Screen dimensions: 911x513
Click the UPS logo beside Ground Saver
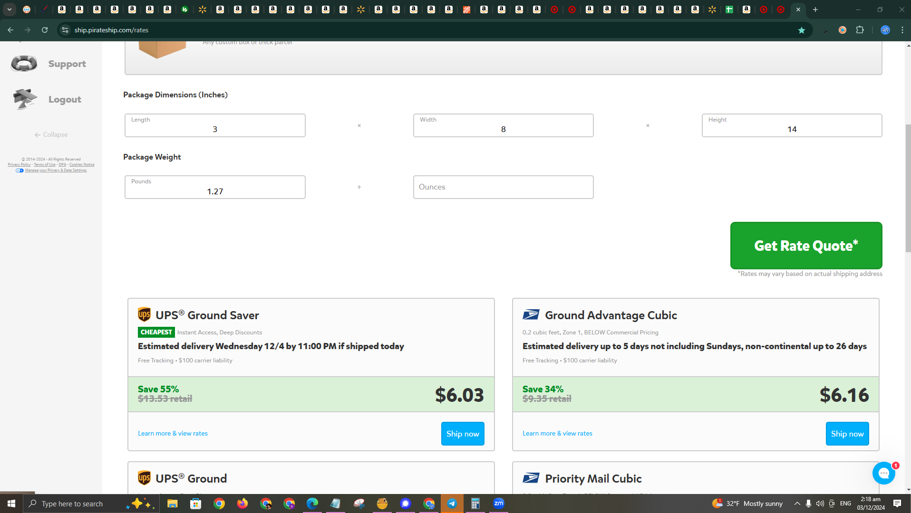(144, 314)
